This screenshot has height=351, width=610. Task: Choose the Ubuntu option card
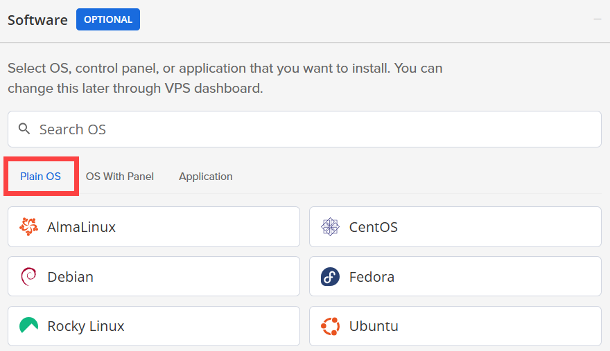(x=455, y=326)
